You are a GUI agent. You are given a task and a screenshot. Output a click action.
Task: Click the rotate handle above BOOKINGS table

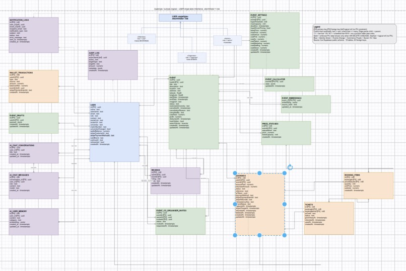tap(290, 167)
